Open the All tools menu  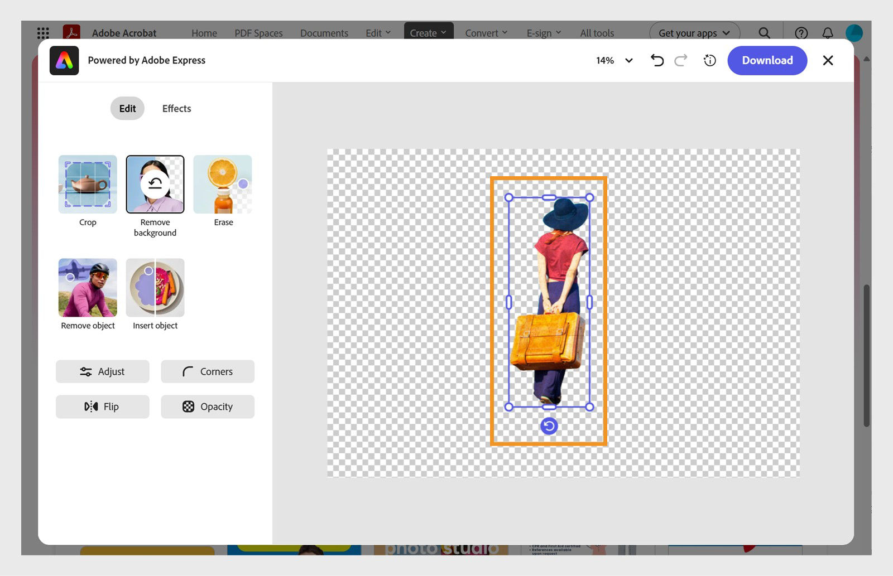pyautogui.click(x=597, y=33)
